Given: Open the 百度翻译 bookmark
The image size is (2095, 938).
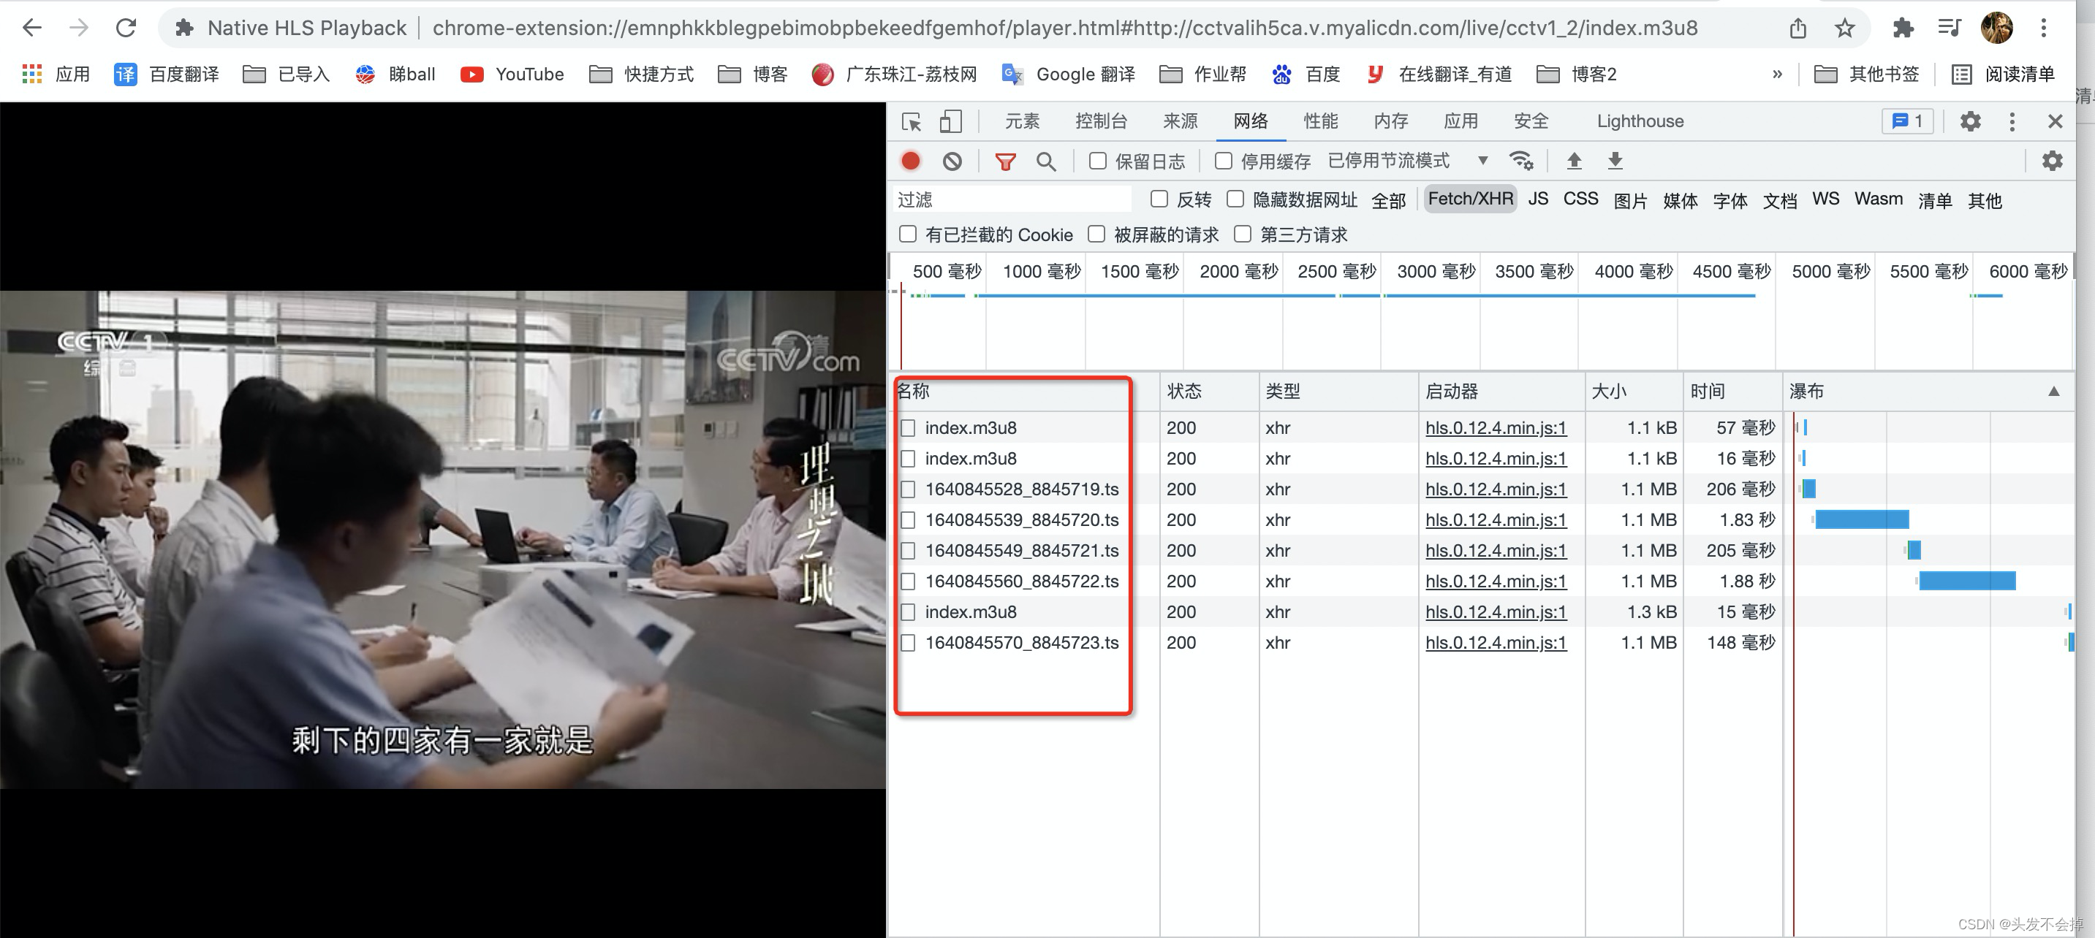Looking at the screenshot, I should tap(167, 74).
